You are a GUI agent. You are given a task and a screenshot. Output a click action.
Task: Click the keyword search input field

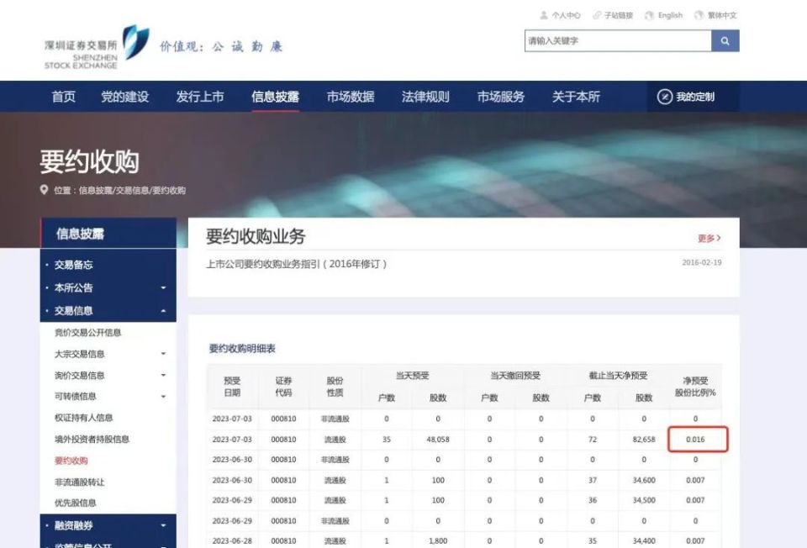(614, 40)
